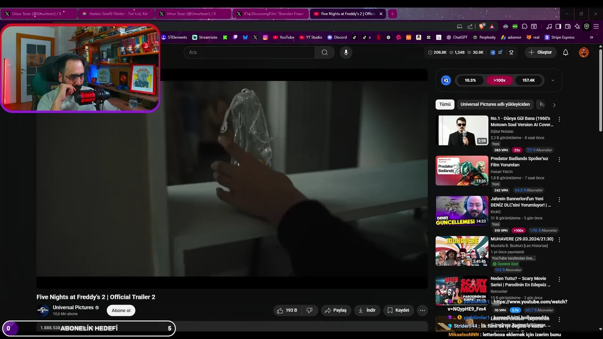603x339 pixels.
Task: Open the account avatar menu
Action: pyautogui.click(x=584, y=52)
